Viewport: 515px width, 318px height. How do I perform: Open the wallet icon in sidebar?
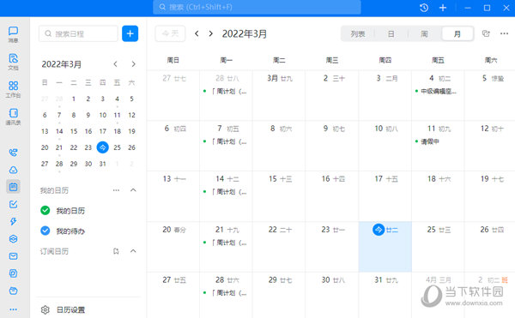pos(13,291)
